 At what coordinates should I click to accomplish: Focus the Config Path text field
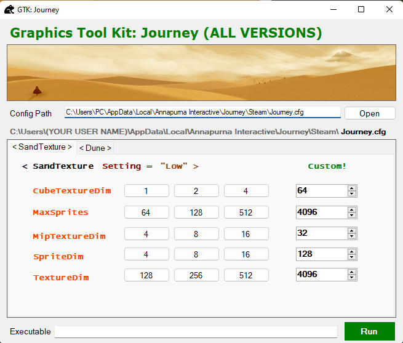tap(202, 112)
